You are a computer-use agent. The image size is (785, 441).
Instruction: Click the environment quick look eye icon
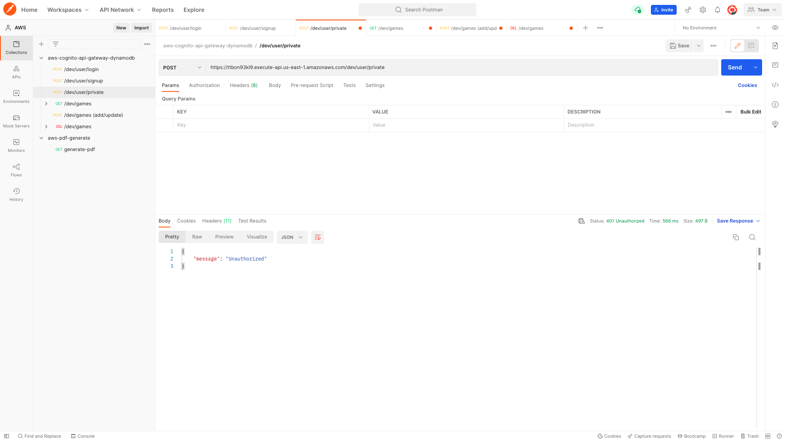775,28
